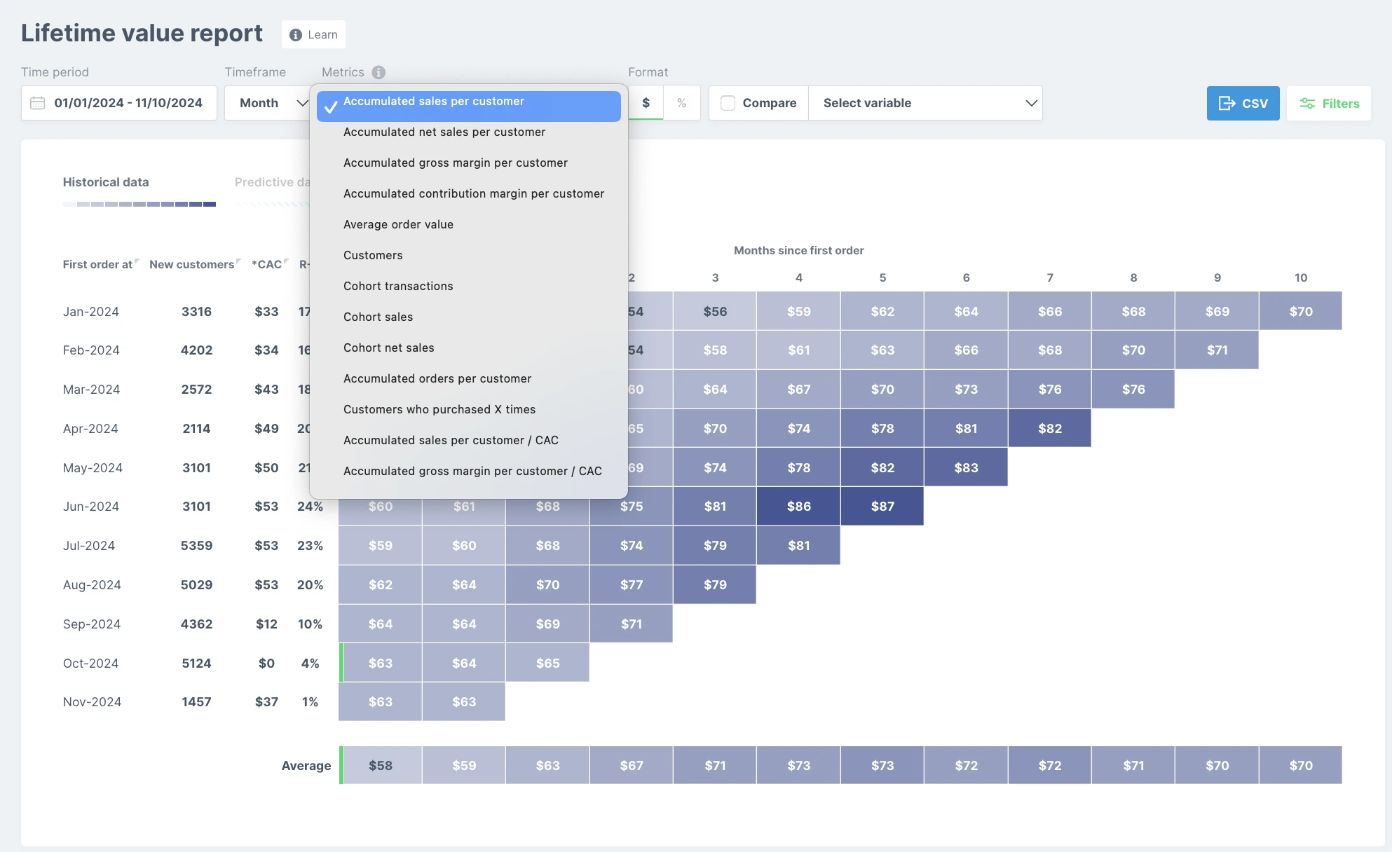
Task: Click the info icon beside Metrics label
Action: tap(378, 72)
